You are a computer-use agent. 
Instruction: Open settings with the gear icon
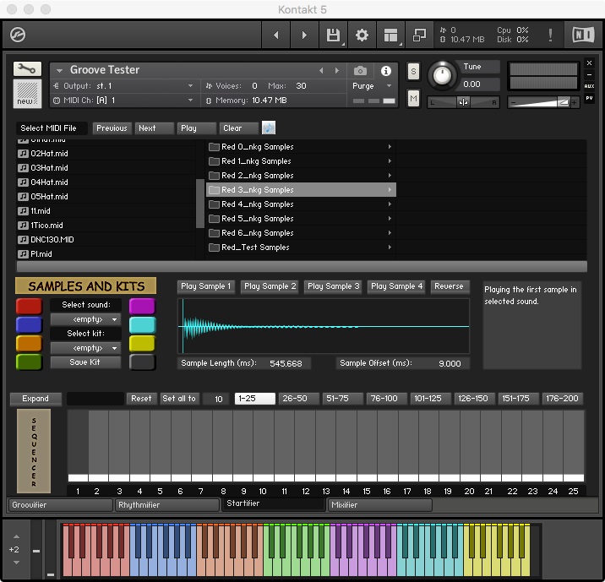362,35
